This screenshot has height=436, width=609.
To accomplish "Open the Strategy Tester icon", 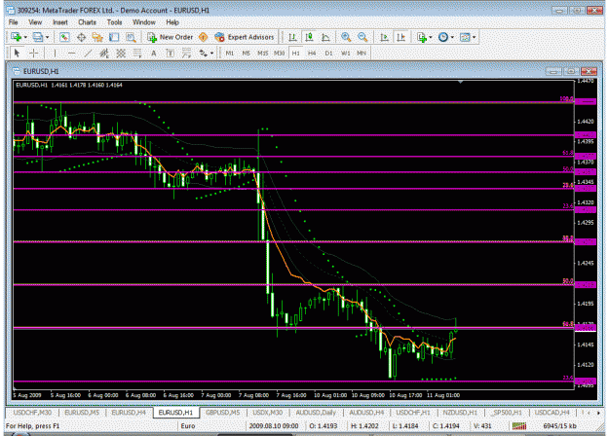I will pyautogui.click(x=131, y=37).
